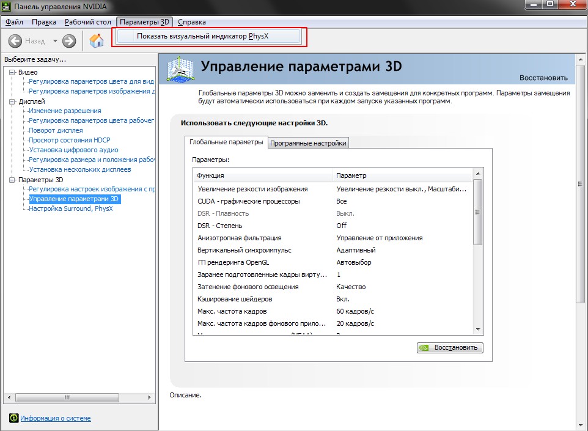Click the 3D settings header image icon
Viewport: 588px width, 431px height.
[x=180, y=69]
